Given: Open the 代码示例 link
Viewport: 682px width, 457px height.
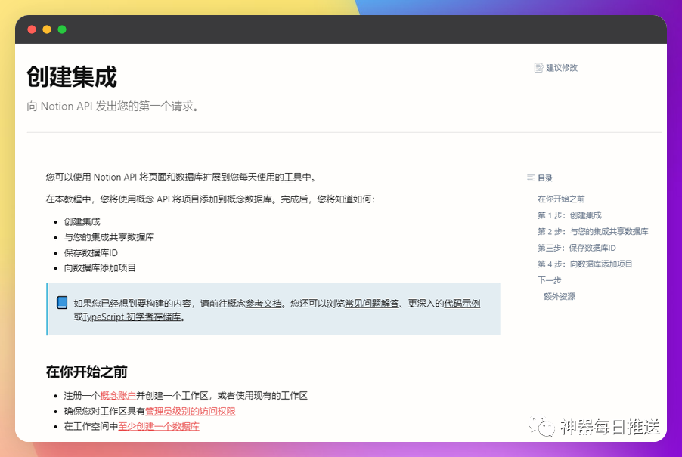Looking at the screenshot, I should [x=463, y=301].
